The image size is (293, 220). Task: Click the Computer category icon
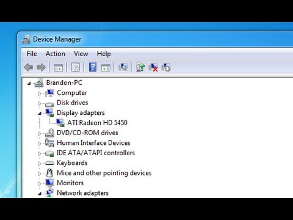point(49,93)
